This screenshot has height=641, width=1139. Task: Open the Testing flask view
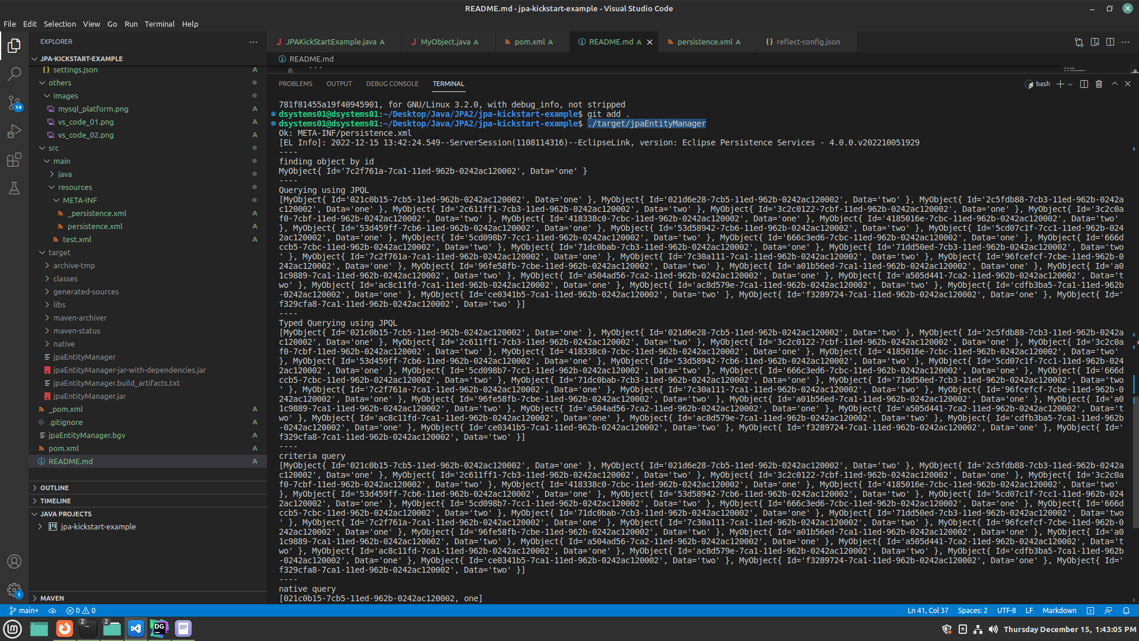click(14, 188)
